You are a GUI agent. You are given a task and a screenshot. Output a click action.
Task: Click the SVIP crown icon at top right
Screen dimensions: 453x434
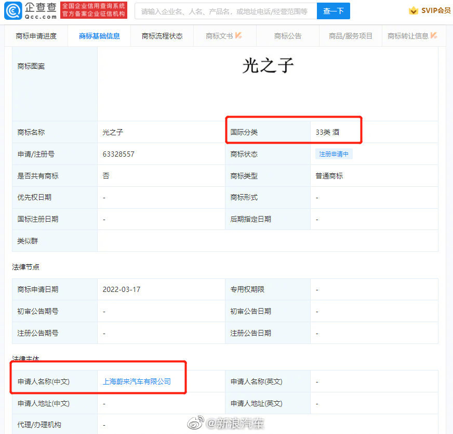tap(414, 10)
